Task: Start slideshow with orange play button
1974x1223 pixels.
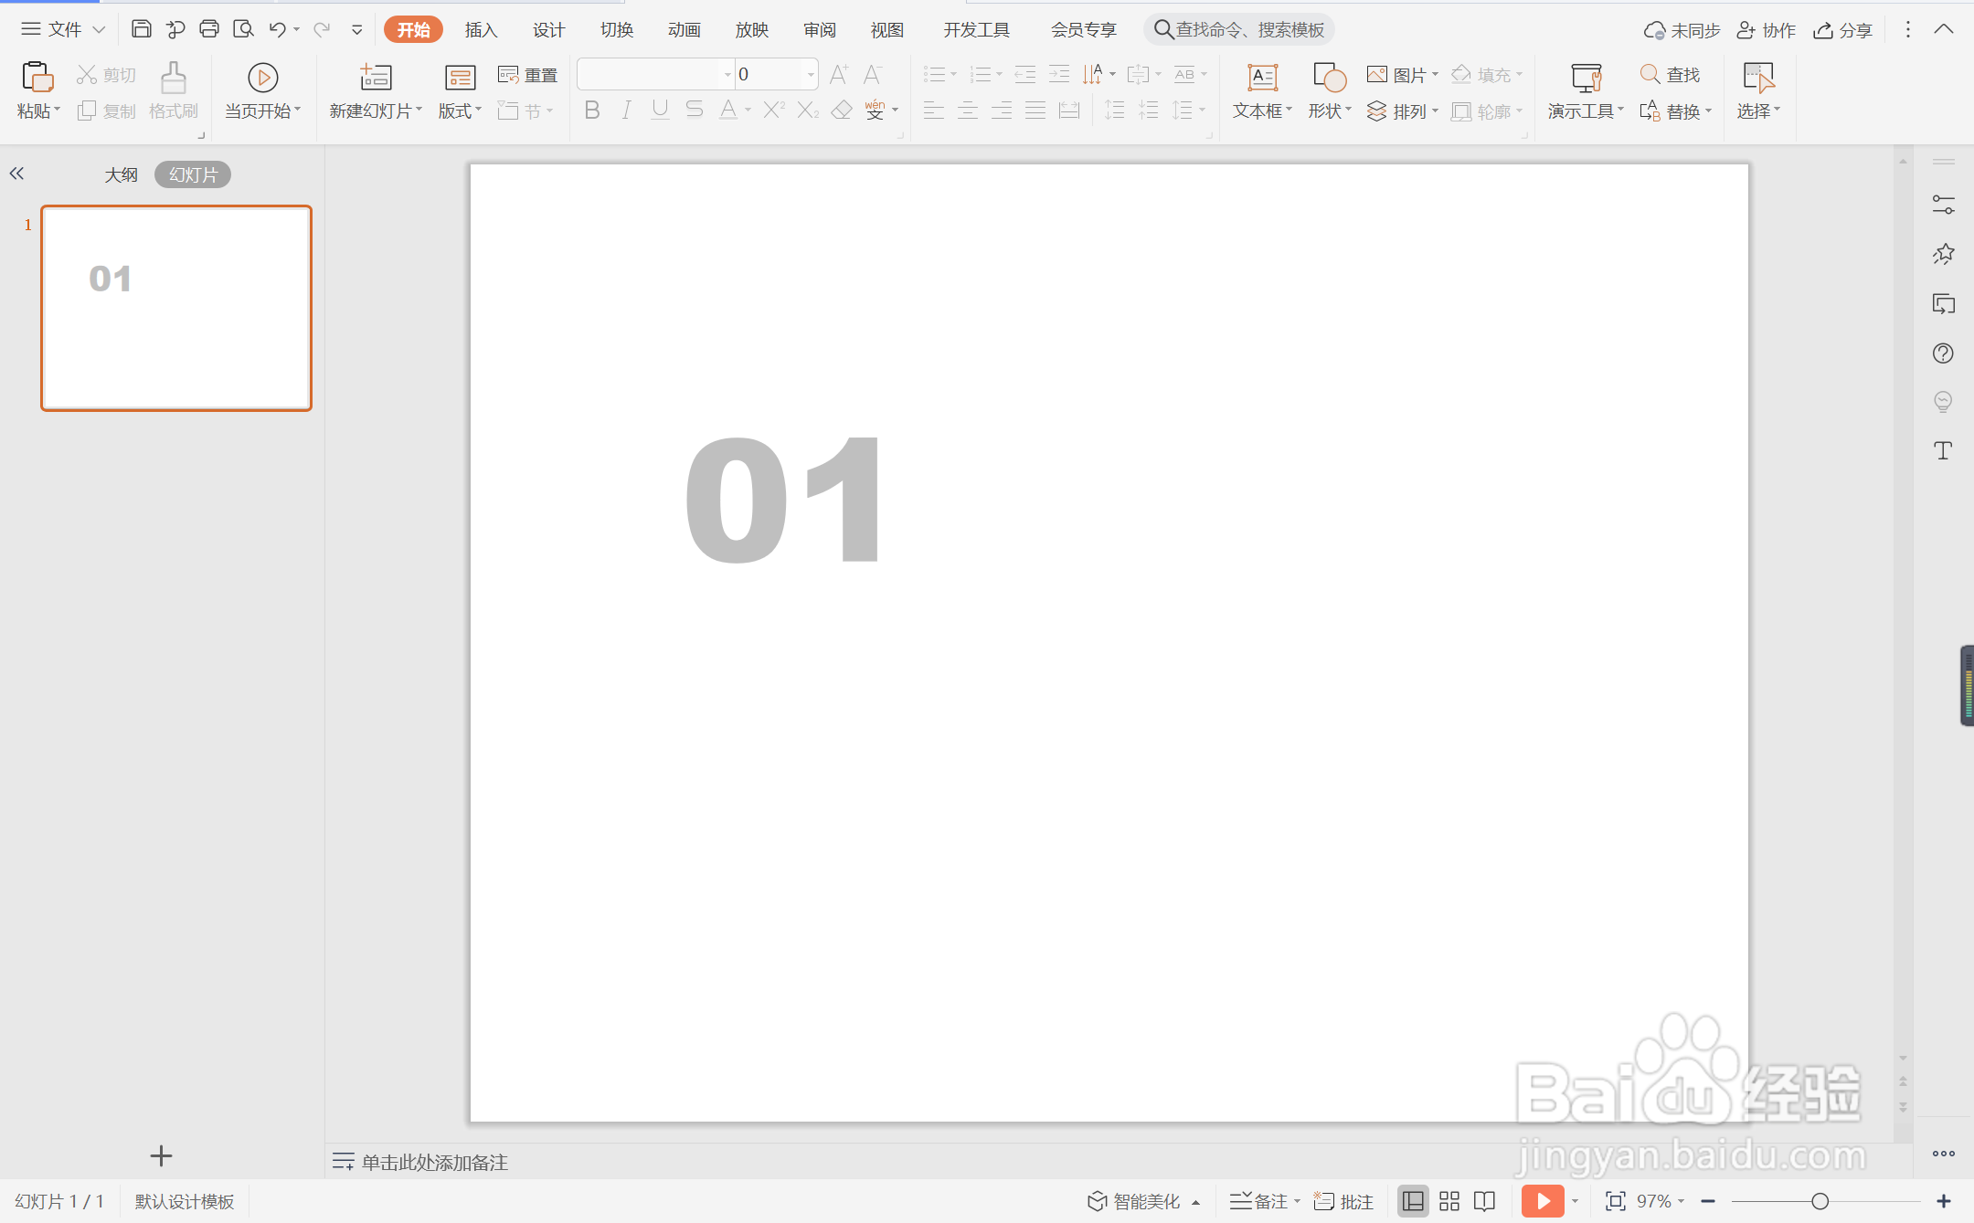Action: tap(1543, 1201)
